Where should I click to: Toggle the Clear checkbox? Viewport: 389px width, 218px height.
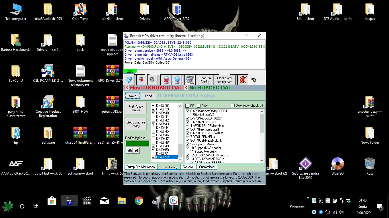(x=198, y=106)
